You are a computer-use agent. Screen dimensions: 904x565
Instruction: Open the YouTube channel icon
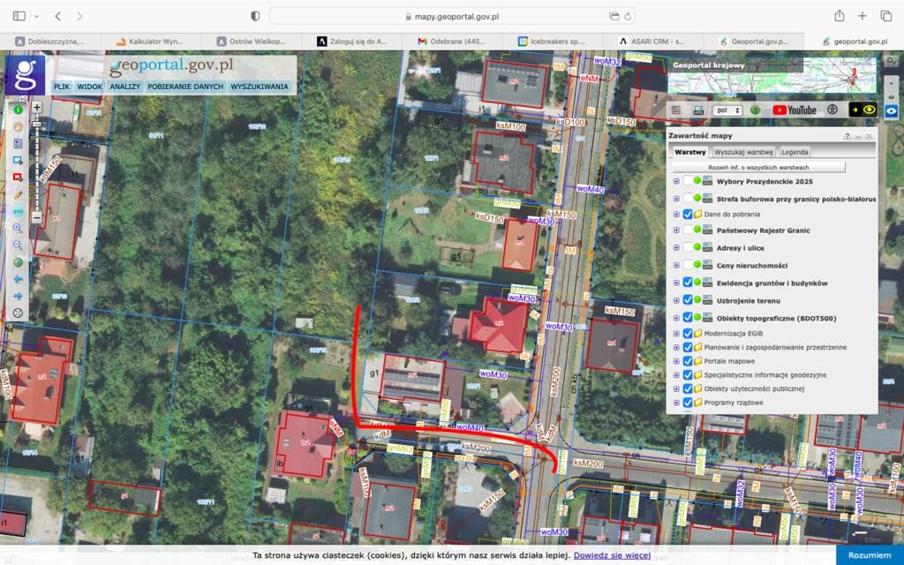click(794, 110)
